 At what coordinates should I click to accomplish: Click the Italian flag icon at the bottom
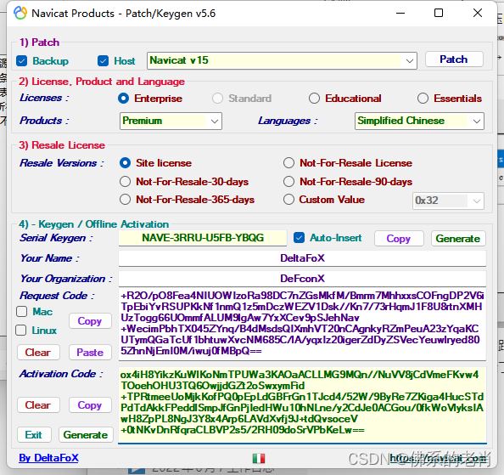259,458
